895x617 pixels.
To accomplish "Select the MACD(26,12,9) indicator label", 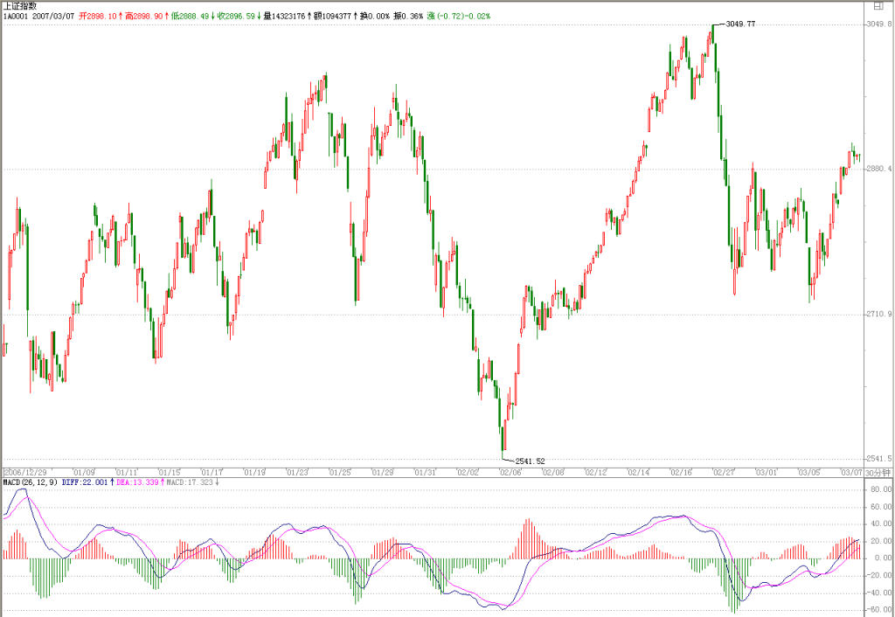I will click(31, 482).
